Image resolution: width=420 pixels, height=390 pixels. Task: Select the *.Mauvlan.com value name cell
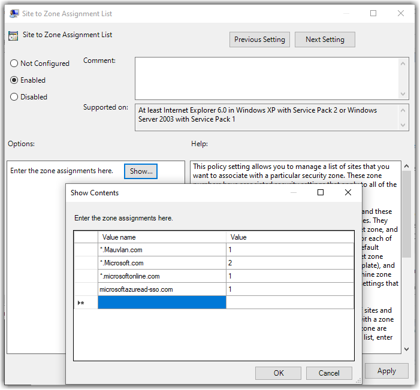click(x=162, y=250)
